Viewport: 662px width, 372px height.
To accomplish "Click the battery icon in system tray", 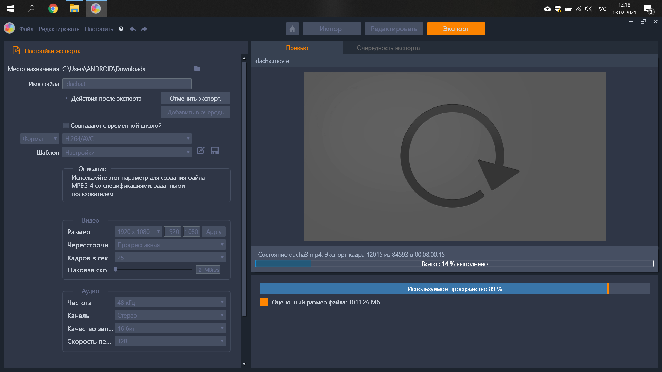I will [568, 9].
